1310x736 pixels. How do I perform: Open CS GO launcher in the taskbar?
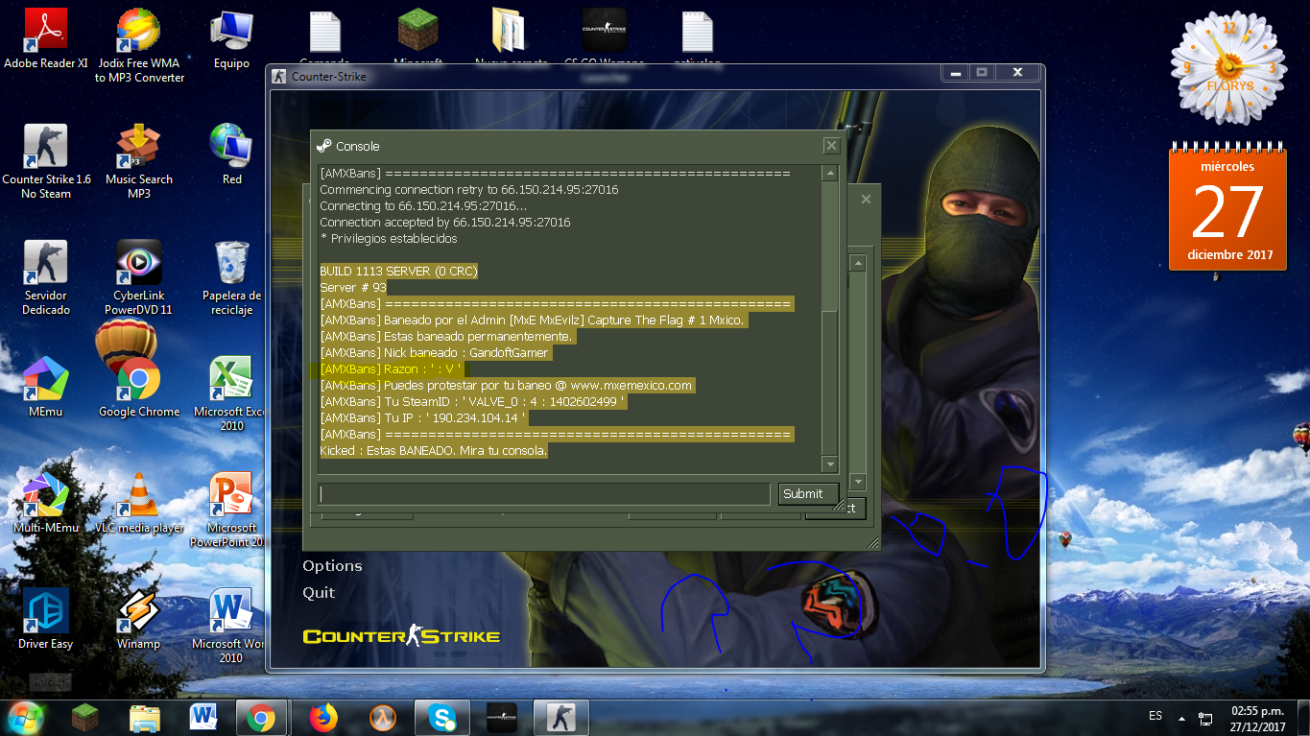pos(501,718)
